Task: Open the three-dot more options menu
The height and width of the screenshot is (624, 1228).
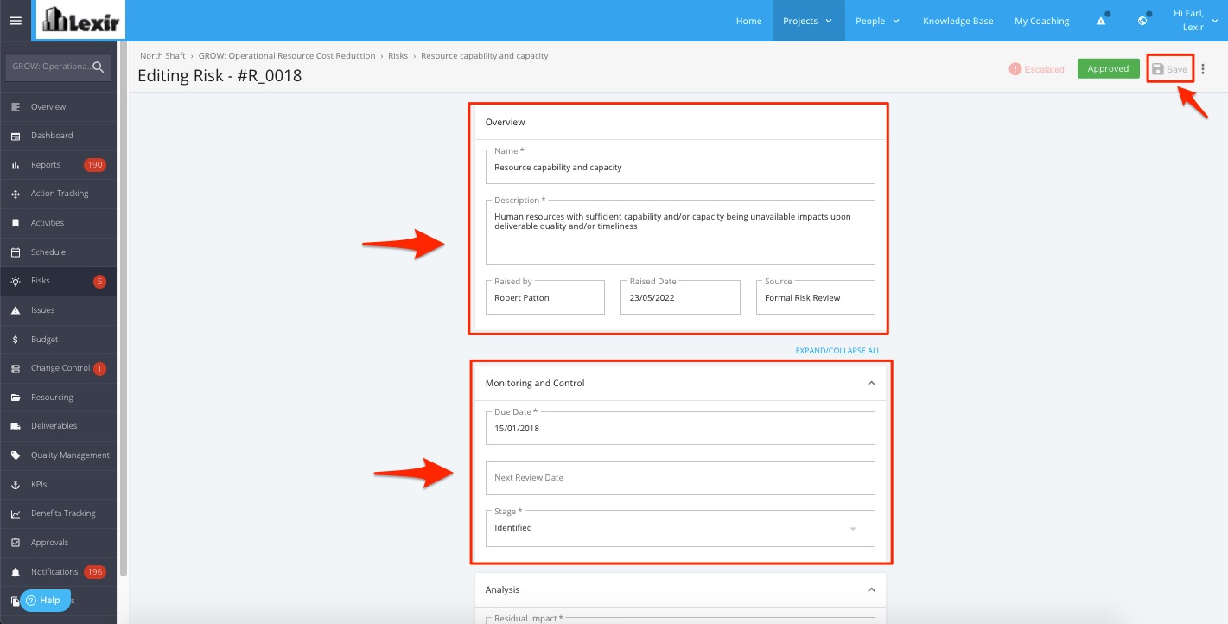Action: coord(1203,69)
